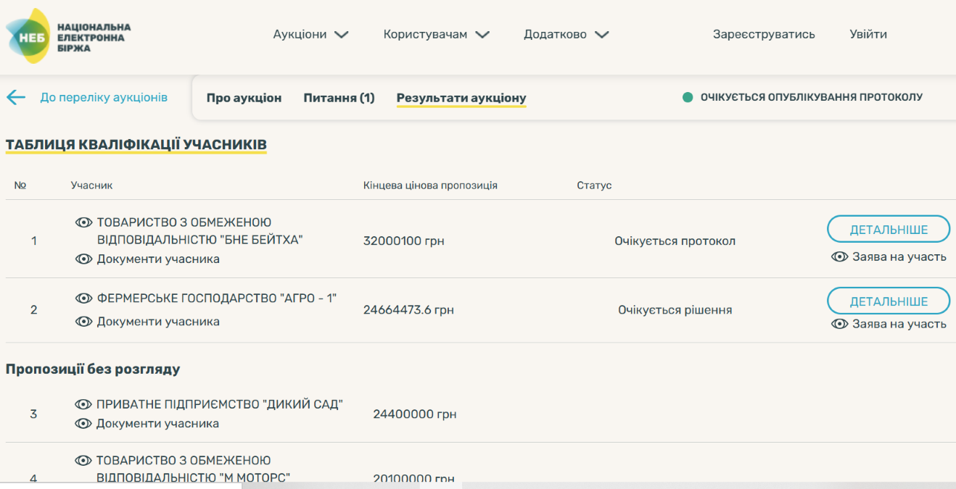Switch to the Про аукціон tab
This screenshot has height=489, width=956.
tap(244, 98)
